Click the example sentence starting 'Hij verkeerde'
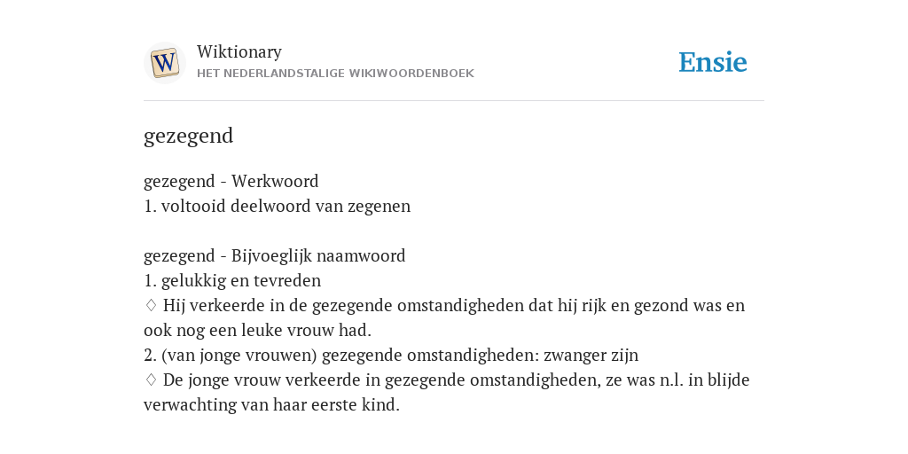This screenshot has width=908, height=454. pyautogui.click(x=444, y=317)
